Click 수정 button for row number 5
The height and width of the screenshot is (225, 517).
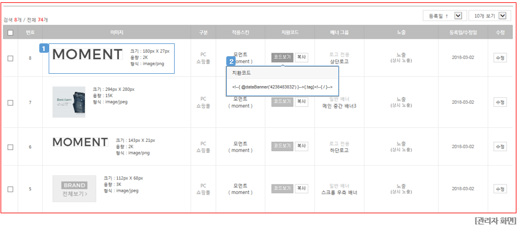tap(500, 189)
